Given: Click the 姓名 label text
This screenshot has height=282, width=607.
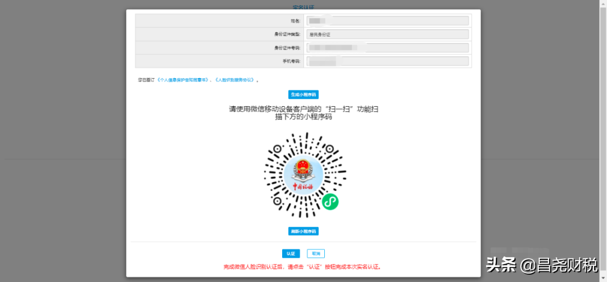Looking at the screenshot, I should click(296, 21).
